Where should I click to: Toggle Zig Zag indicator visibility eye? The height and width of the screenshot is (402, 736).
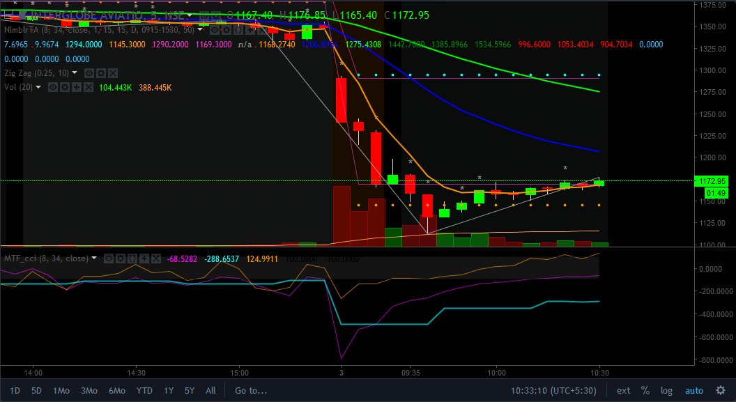[x=89, y=73]
